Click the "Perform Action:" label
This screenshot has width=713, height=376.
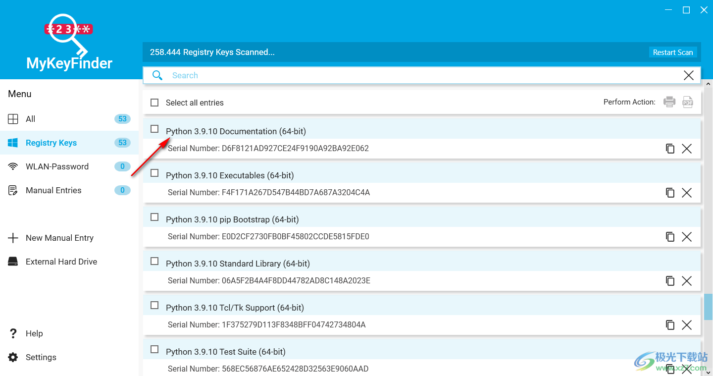(629, 102)
